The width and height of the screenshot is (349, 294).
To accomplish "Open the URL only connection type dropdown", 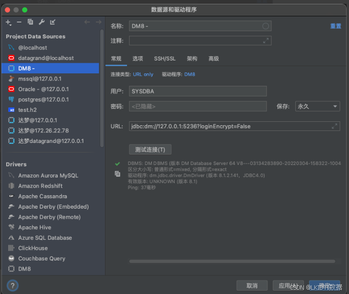I will point(143,74).
